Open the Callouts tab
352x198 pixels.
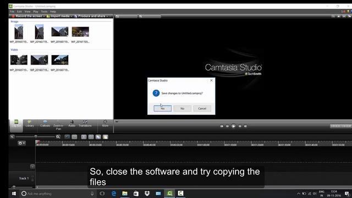(x=45, y=124)
